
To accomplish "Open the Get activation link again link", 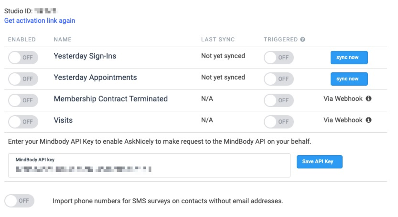I will click(x=40, y=20).
